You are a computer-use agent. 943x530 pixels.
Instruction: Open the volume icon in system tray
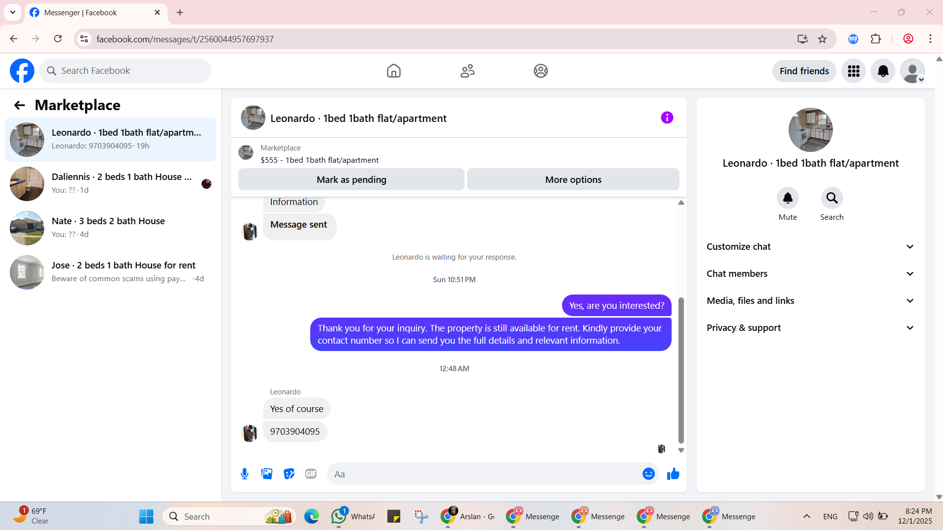[868, 516]
